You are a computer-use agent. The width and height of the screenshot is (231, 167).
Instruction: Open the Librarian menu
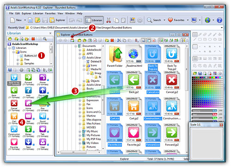(38, 13)
